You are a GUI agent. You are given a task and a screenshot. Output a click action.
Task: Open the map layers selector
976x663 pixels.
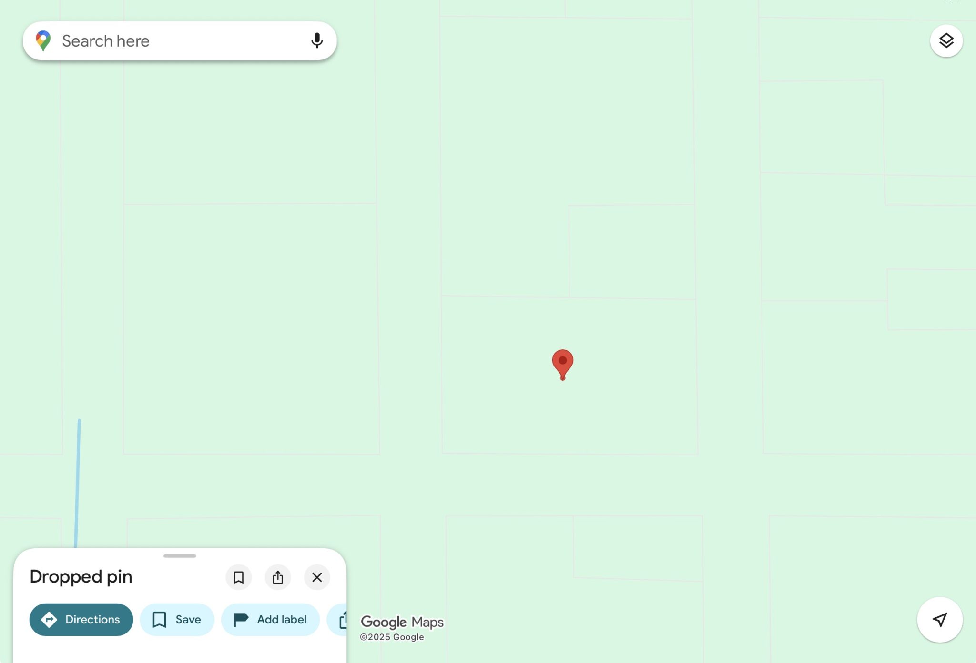click(x=946, y=41)
